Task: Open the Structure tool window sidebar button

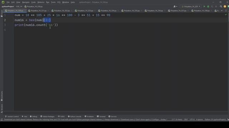Action: (x=2, y=108)
